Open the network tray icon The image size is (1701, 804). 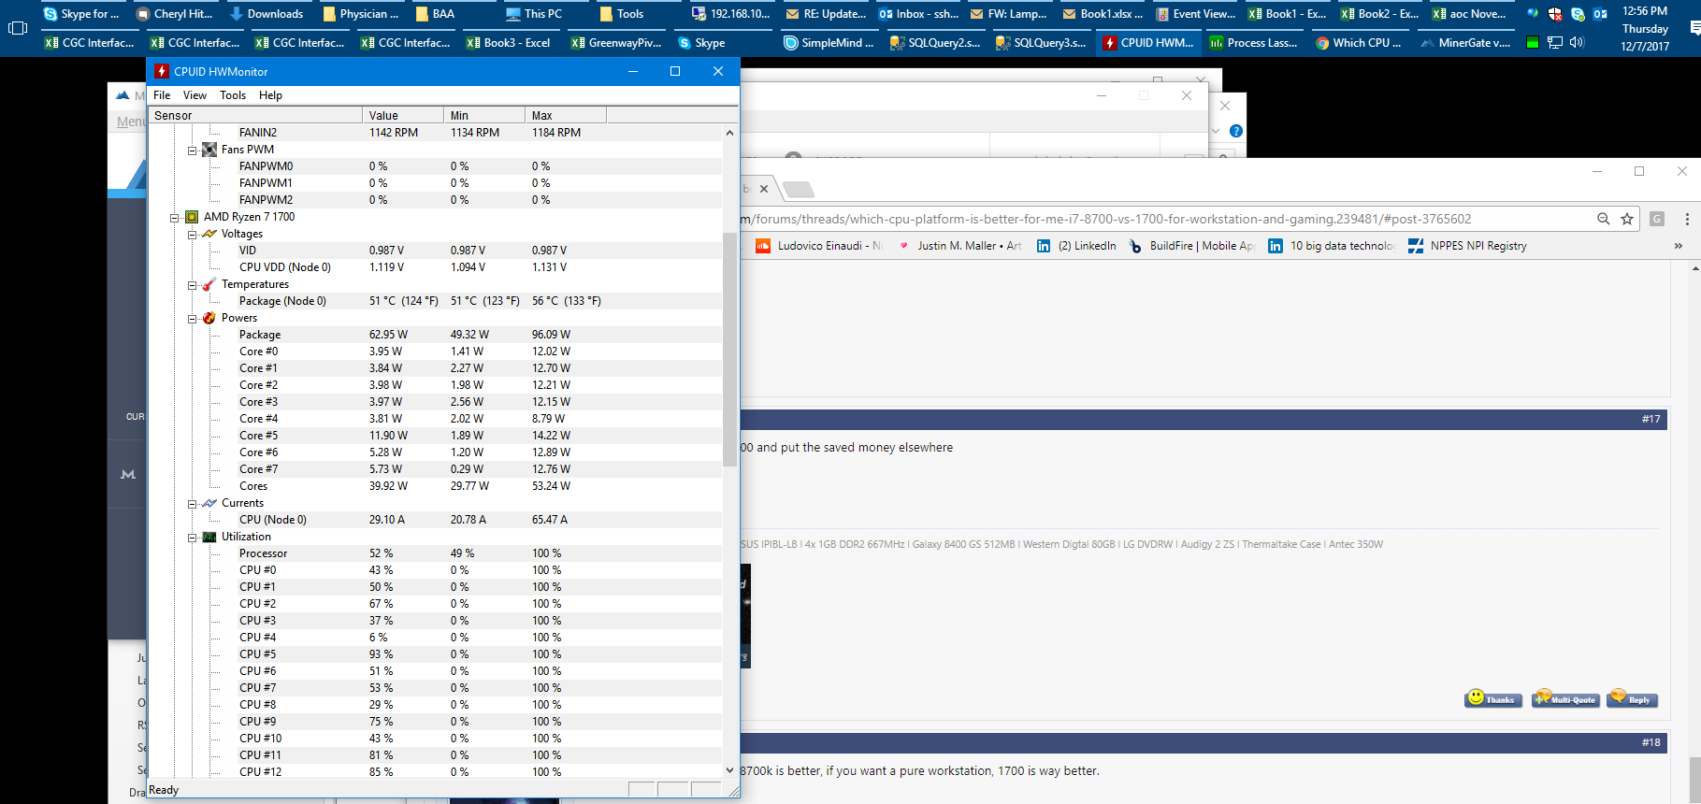tap(1555, 42)
